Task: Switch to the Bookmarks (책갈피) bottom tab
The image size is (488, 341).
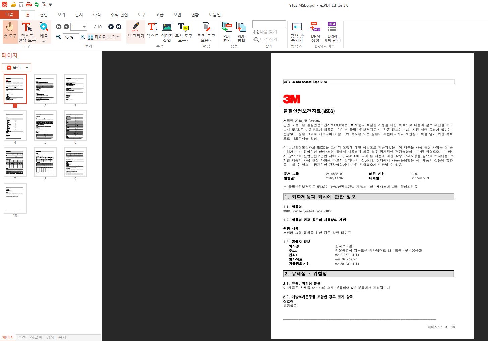Action: tap(36, 337)
